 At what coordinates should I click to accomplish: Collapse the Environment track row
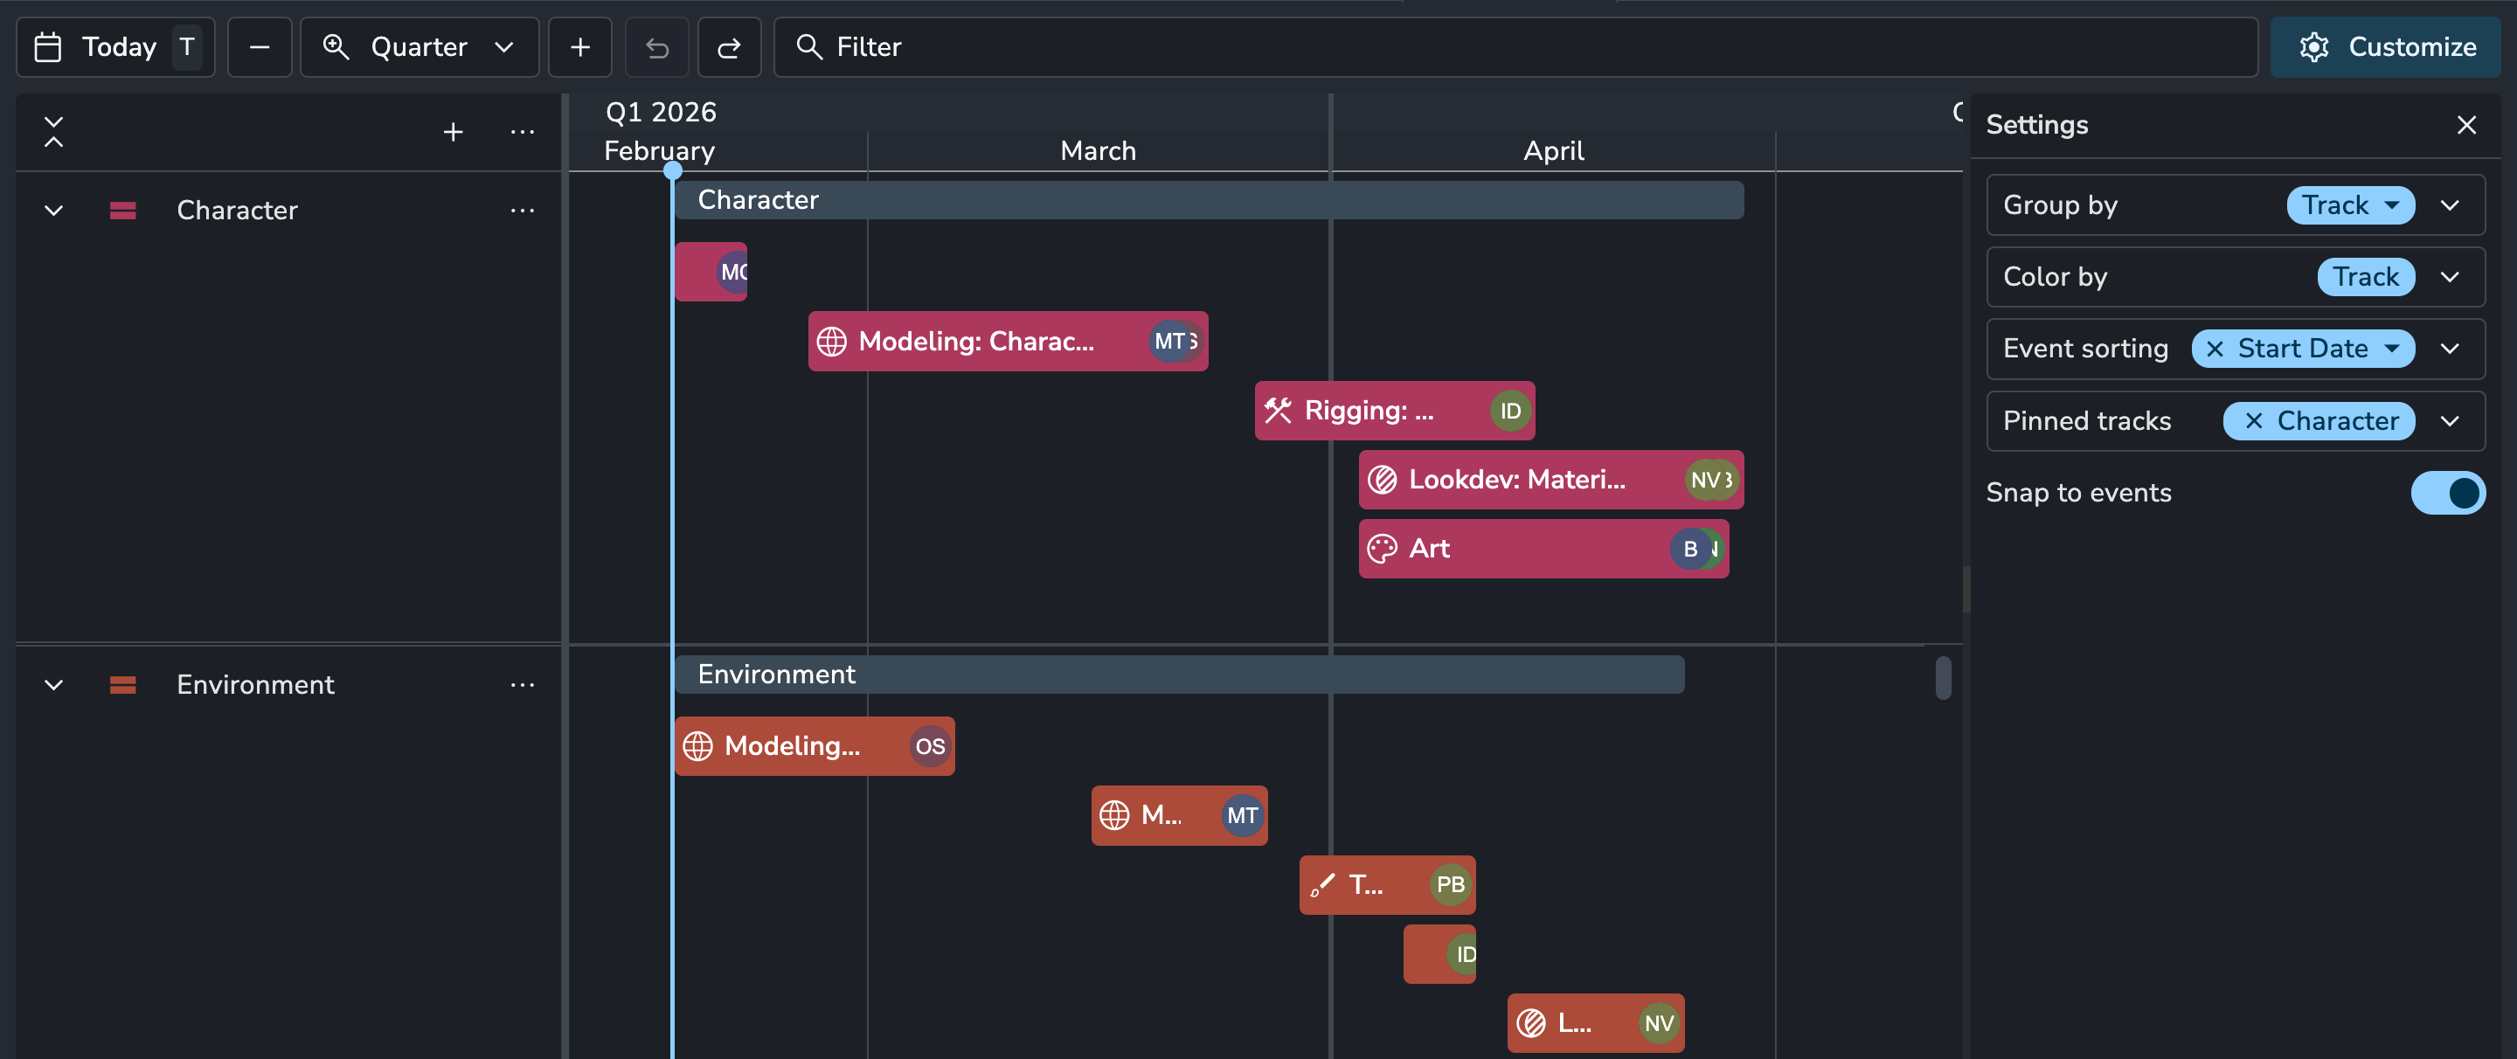click(x=53, y=684)
